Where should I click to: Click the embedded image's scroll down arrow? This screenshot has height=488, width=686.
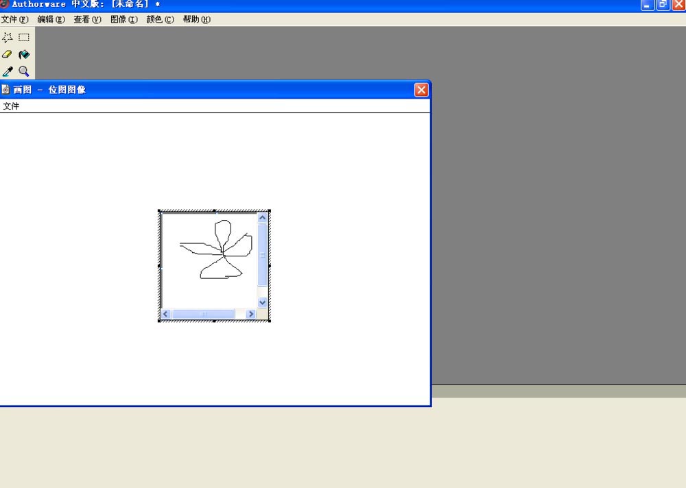click(263, 302)
